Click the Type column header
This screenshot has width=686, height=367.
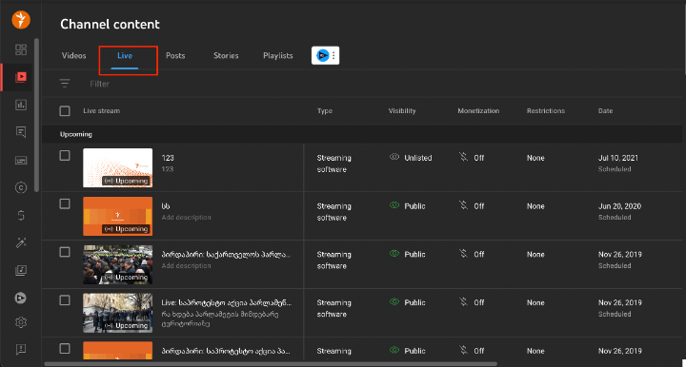pyautogui.click(x=325, y=111)
